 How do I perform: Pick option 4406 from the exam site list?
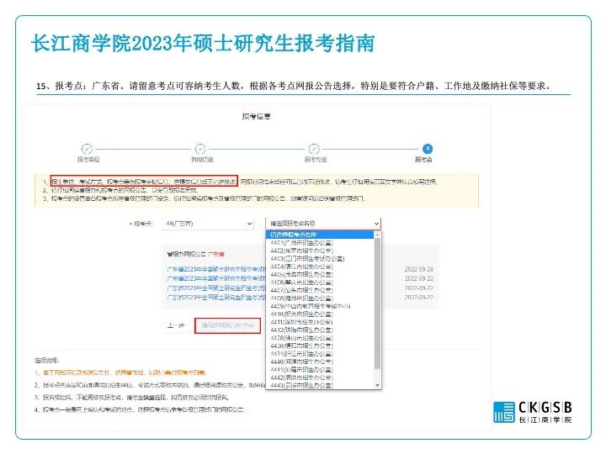click(x=302, y=282)
